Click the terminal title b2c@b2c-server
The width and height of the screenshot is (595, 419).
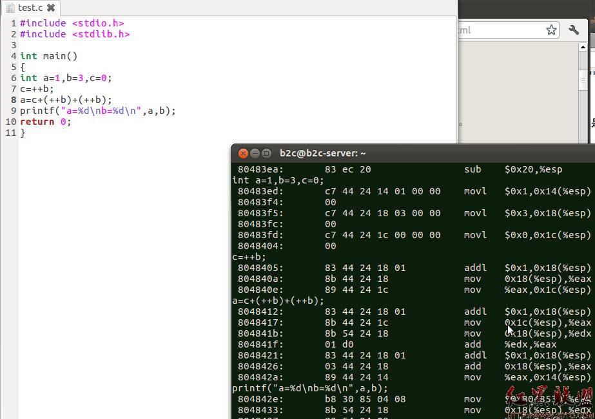pyautogui.click(x=322, y=153)
